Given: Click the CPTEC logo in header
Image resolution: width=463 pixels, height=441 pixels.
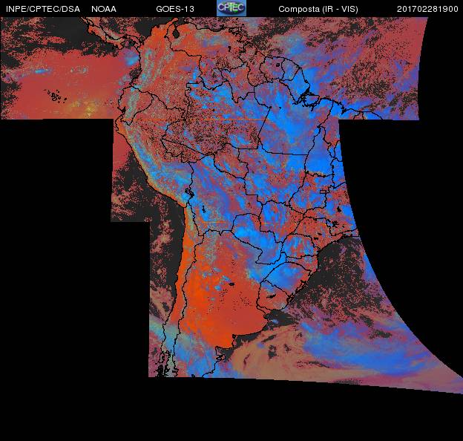Looking at the screenshot, I should (x=231, y=8).
